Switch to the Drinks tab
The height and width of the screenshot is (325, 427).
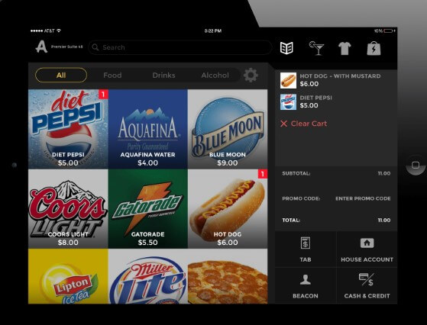point(163,75)
